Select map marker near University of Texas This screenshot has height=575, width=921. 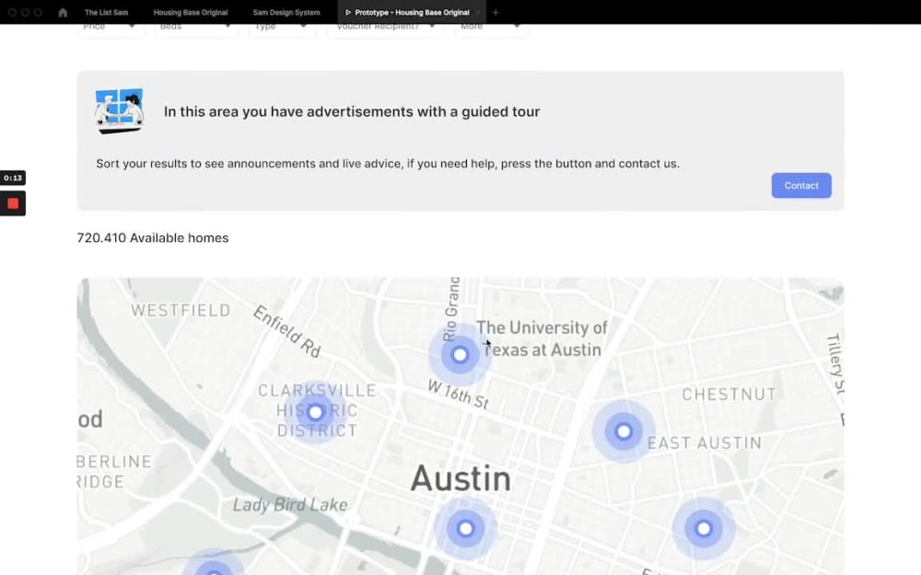460,354
